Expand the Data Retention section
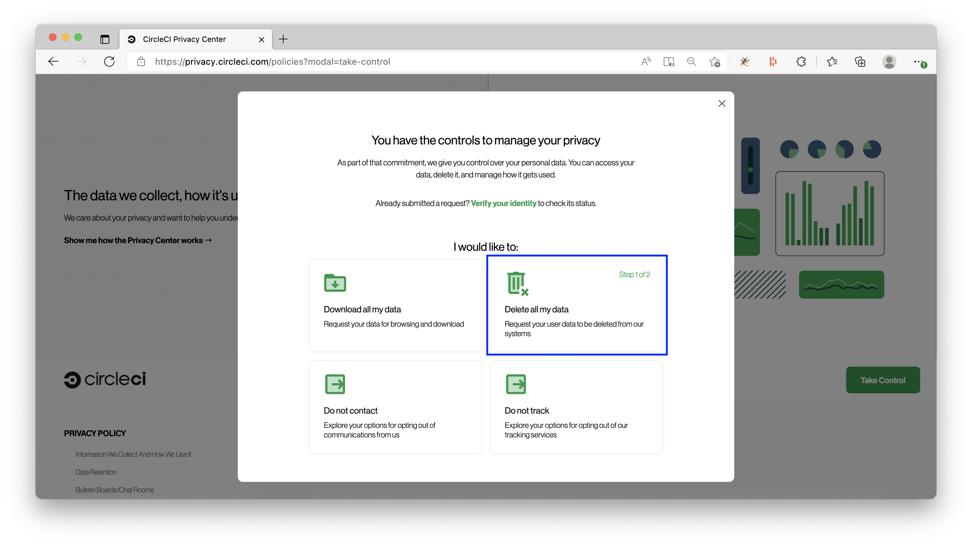The width and height of the screenshot is (972, 546). coord(95,472)
